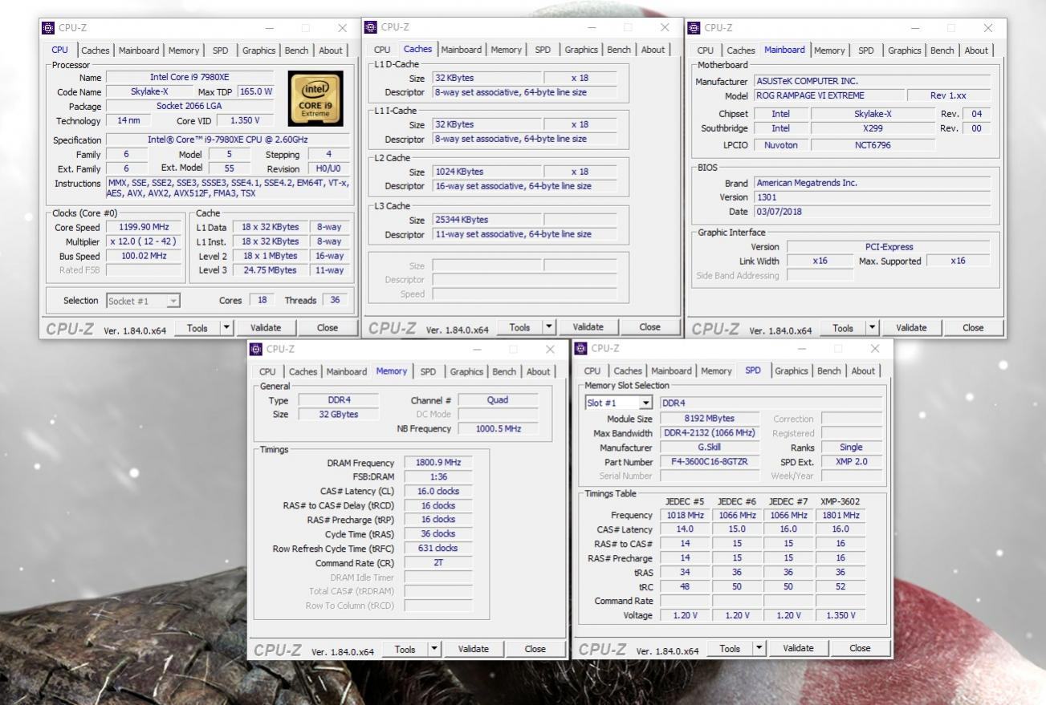Click the Bus Speed value 100.02 MHz
The width and height of the screenshot is (1046, 705).
(x=144, y=256)
